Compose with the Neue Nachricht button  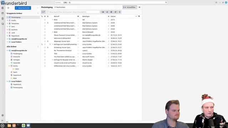point(23,8)
